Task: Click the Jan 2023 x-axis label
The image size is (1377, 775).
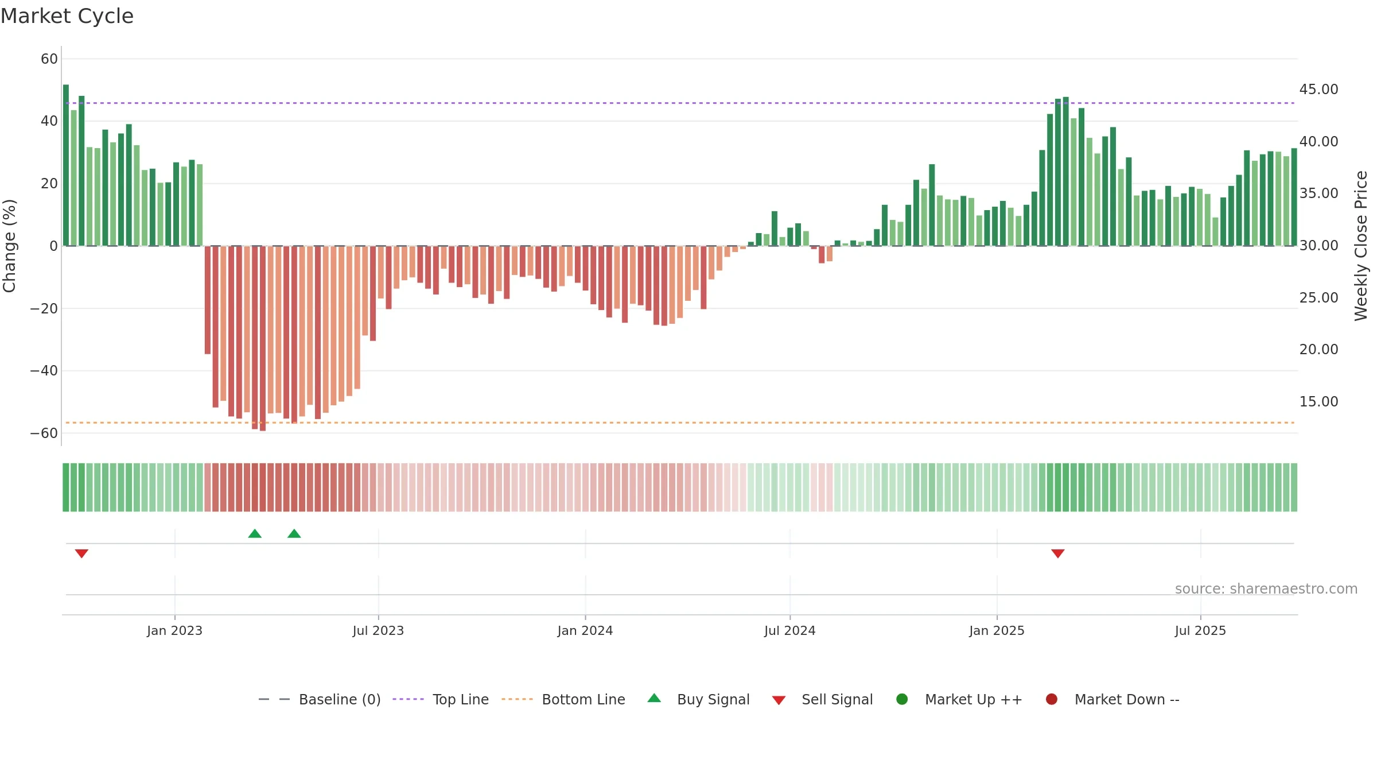Action: [x=174, y=631]
